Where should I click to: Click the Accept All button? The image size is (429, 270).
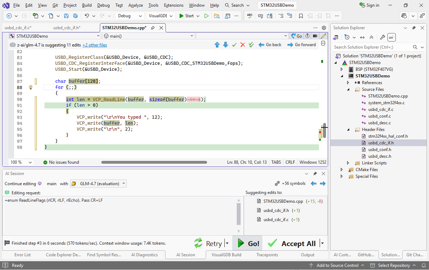(x=292, y=244)
